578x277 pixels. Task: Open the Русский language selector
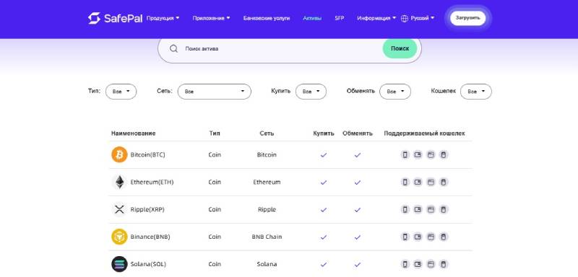(x=423, y=18)
